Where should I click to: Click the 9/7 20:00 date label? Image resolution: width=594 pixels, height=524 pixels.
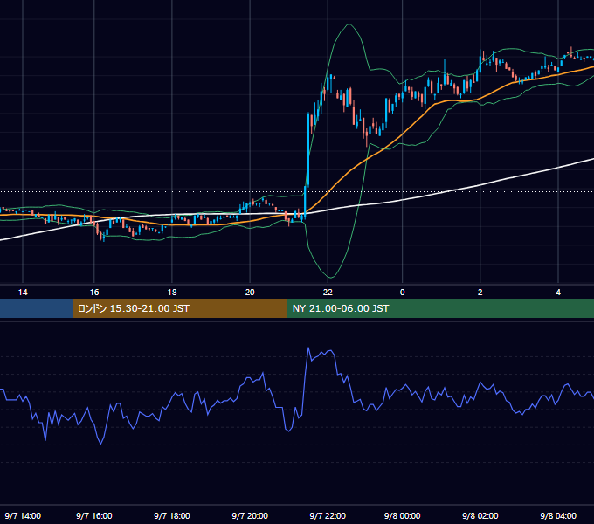click(x=250, y=515)
